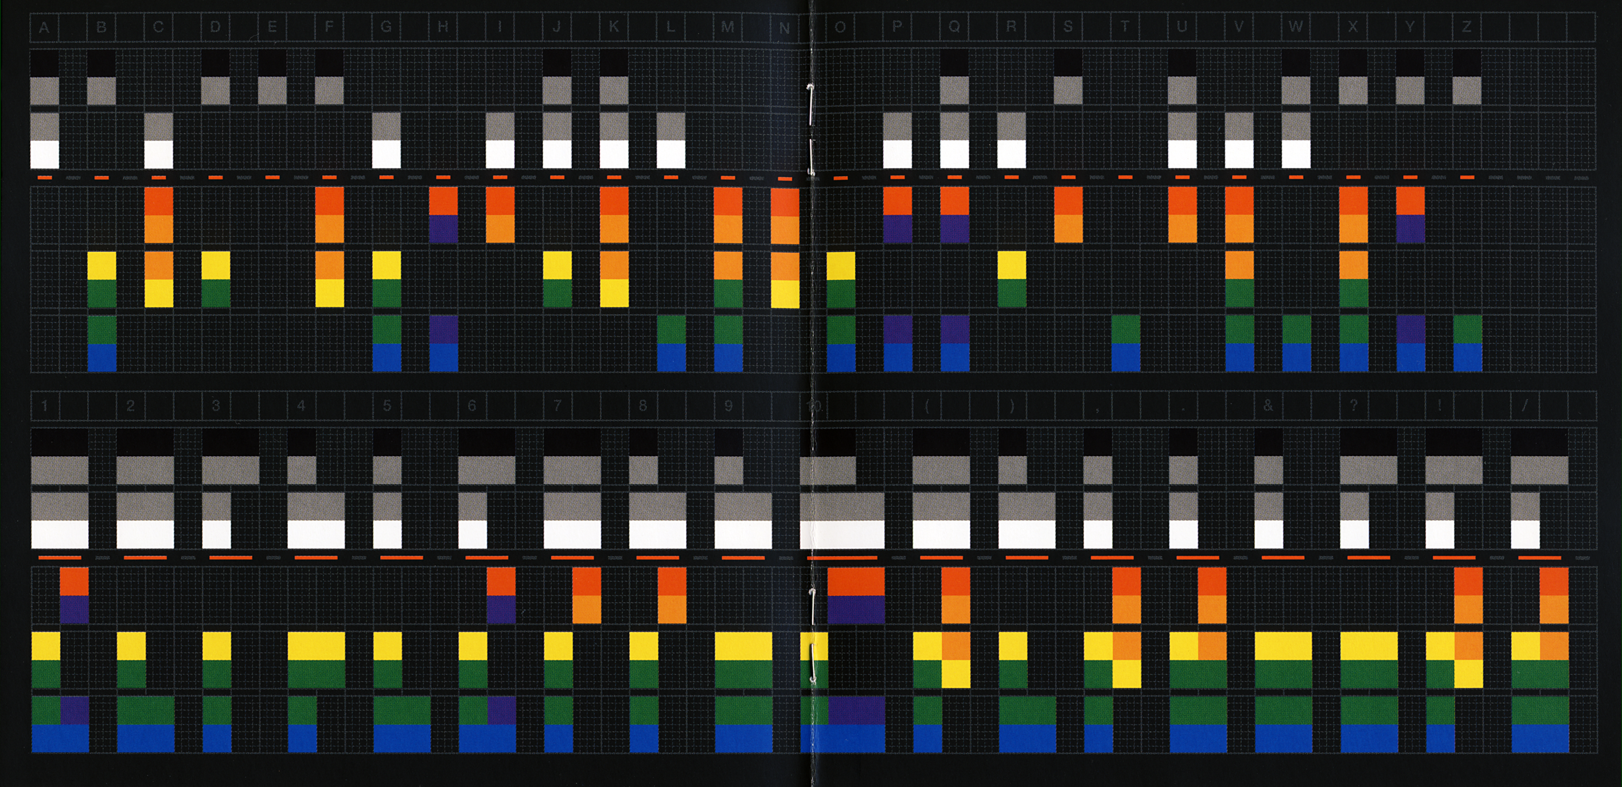1622x787 pixels.
Task: Click the green block under letter Z
Action: (1467, 329)
